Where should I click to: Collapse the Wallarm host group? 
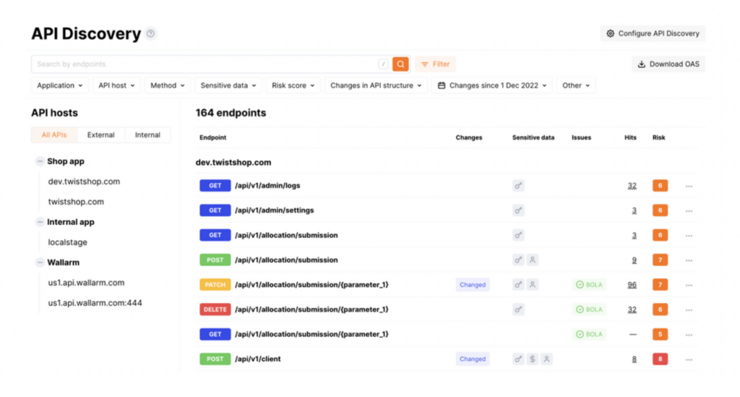(40, 262)
